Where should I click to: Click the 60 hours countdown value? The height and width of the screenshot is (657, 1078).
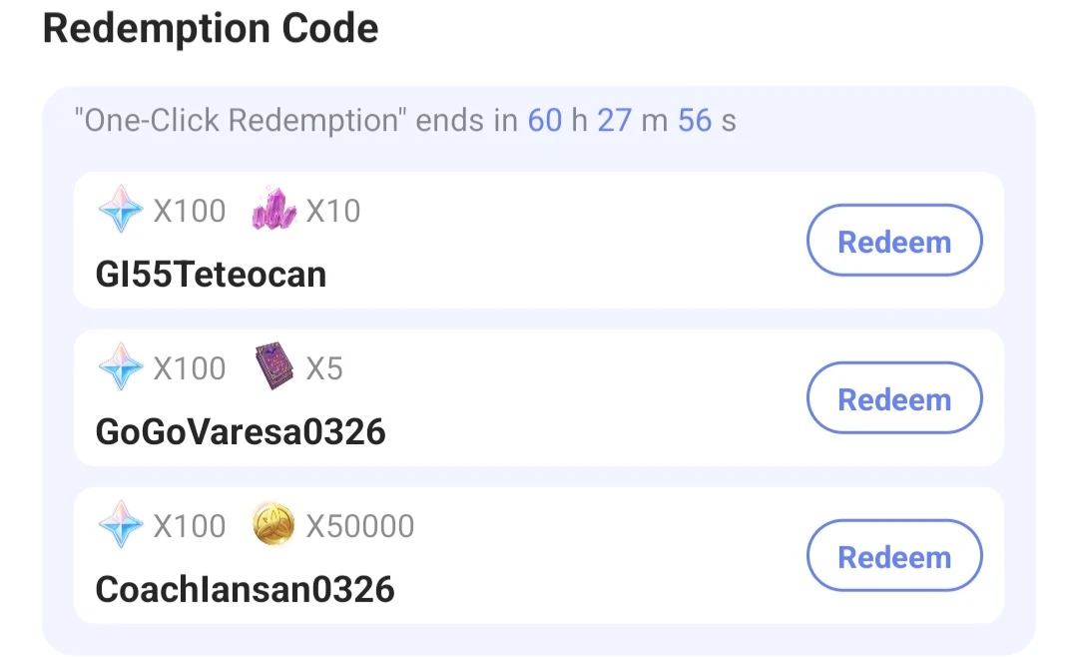coord(546,120)
